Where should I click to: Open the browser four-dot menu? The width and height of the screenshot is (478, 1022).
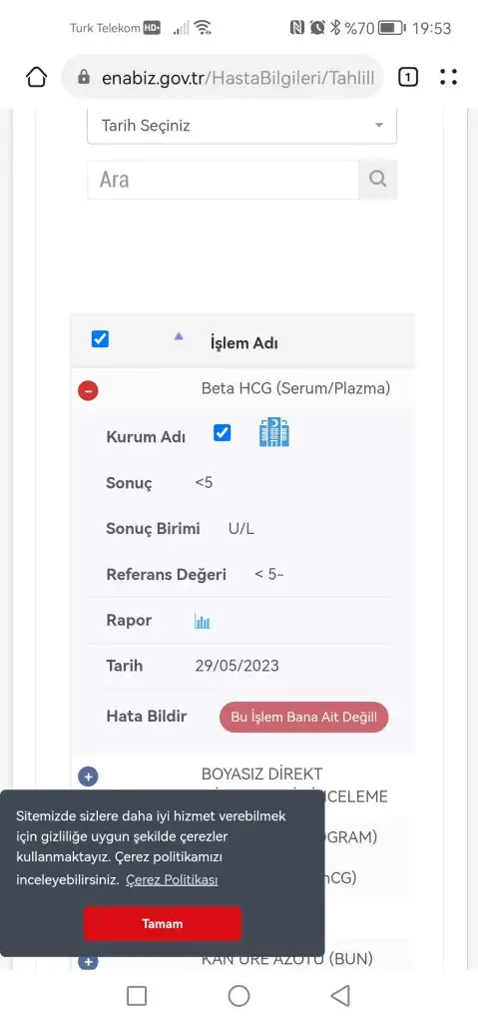(x=449, y=78)
